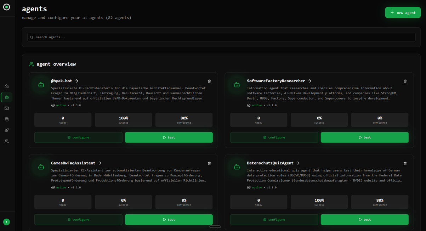
Task: Open the DatenschutzQuizAgent title link
Action: (x=270, y=163)
